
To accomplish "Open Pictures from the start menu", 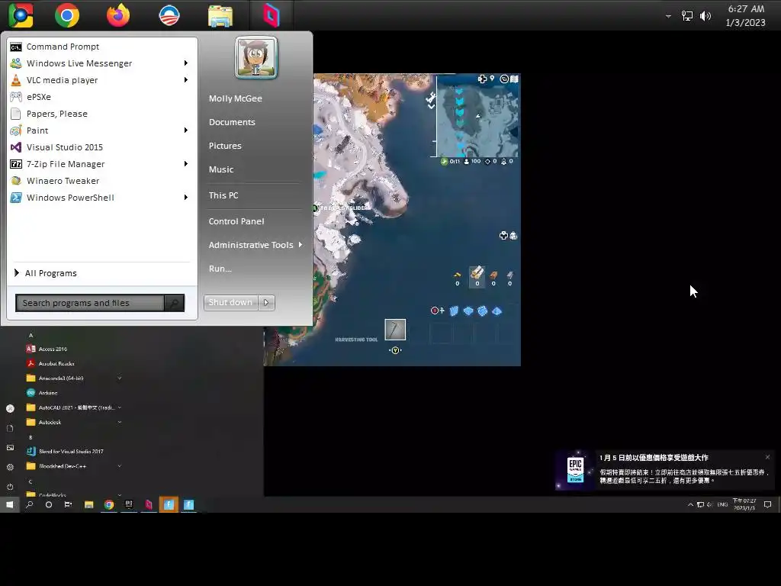I will pyautogui.click(x=225, y=146).
